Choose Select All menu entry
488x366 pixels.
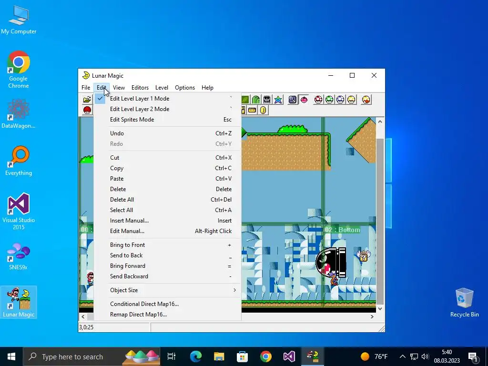tap(167, 210)
